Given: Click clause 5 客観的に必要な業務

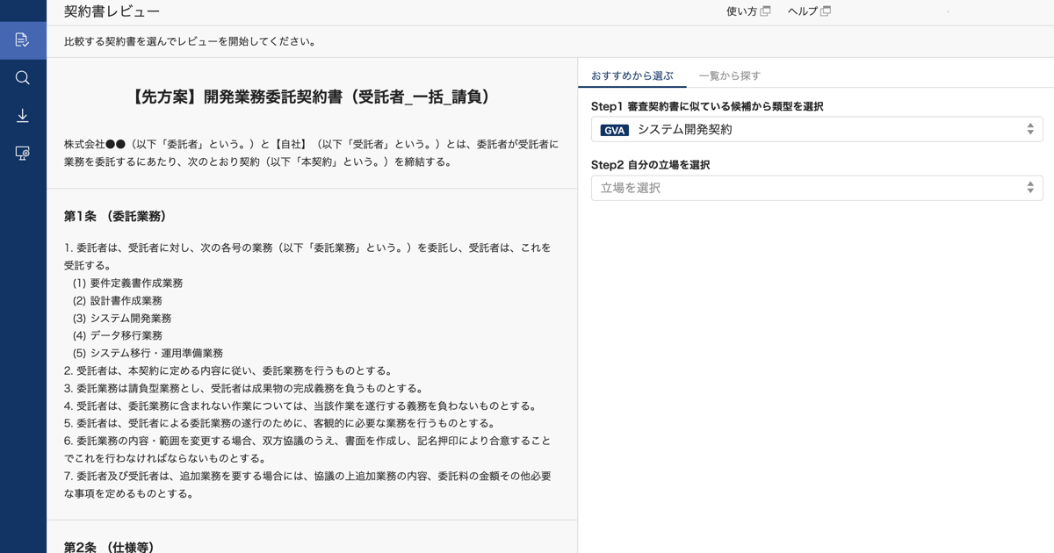Looking at the screenshot, I should (x=280, y=423).
